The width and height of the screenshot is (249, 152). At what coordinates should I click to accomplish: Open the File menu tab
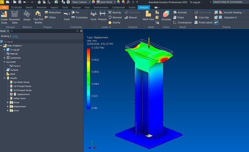click(x=4, y=7)
